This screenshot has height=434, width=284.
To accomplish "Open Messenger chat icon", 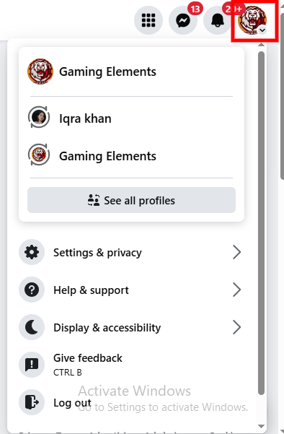I will click(183, 20).
